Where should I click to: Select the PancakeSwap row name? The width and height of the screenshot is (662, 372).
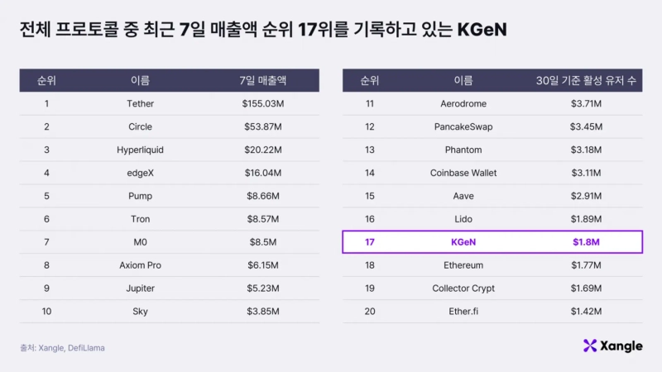463,126
